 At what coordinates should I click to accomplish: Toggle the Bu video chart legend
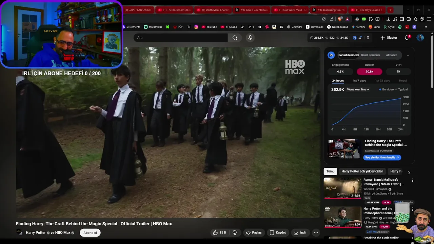click(x=387, y=89)
